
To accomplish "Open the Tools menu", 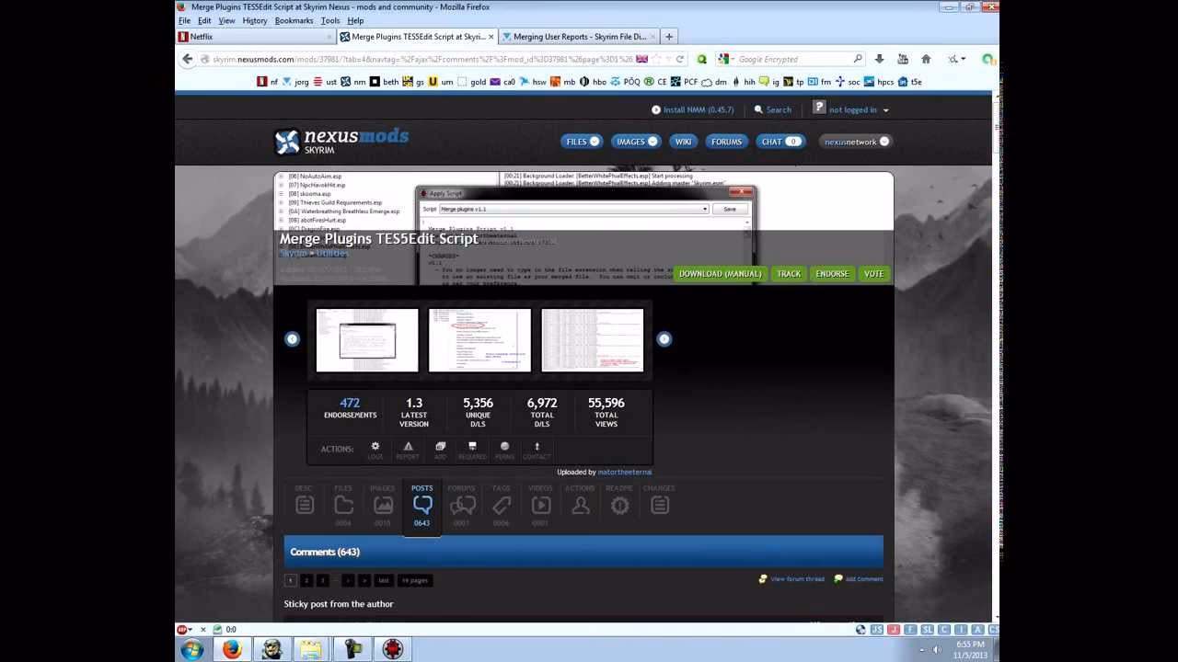I will (x=330, y=20).
